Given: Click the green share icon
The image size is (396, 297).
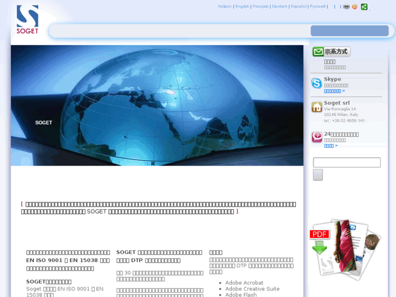Looking at the screenshot, I should pyautogui.click(x=364, y=7).
